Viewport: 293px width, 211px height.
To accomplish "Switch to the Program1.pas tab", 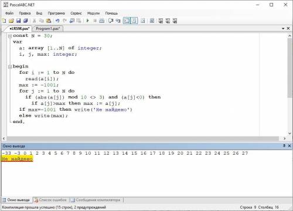I will click(x=47, y=29).
